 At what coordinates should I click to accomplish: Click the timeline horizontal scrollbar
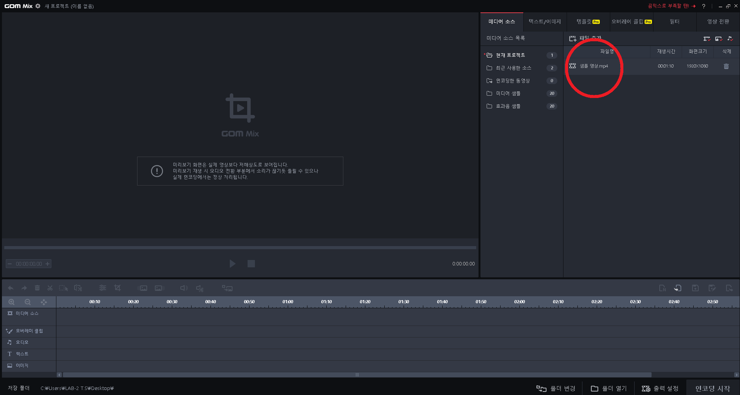pyautogui.click(x=357, y=375)
